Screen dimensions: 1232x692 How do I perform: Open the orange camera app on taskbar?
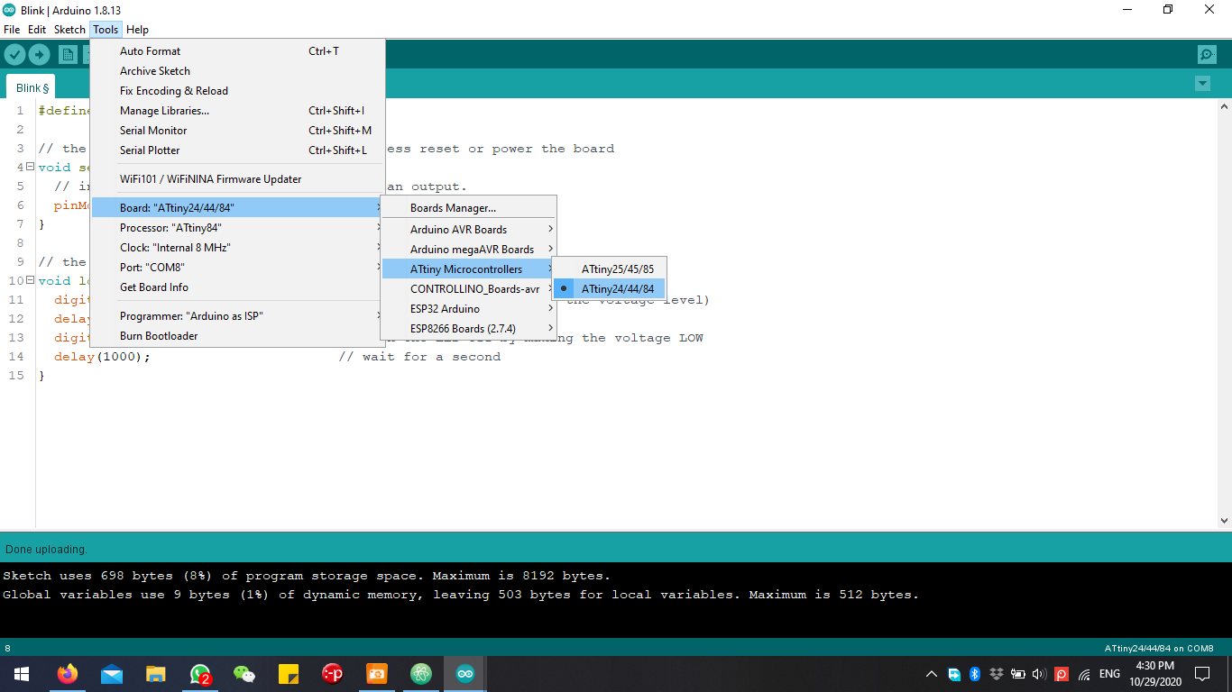point(377,674)
